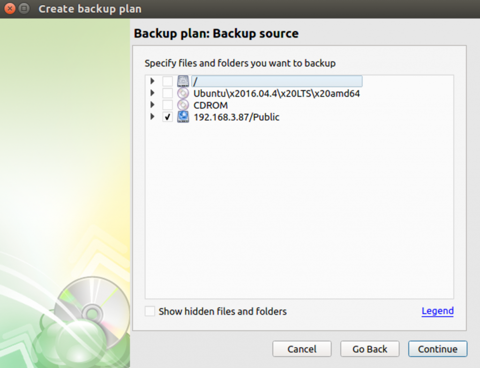This screenshot has height=368, width=480.
Task: Click the CDROM disc icon
Action: (183, 105)
